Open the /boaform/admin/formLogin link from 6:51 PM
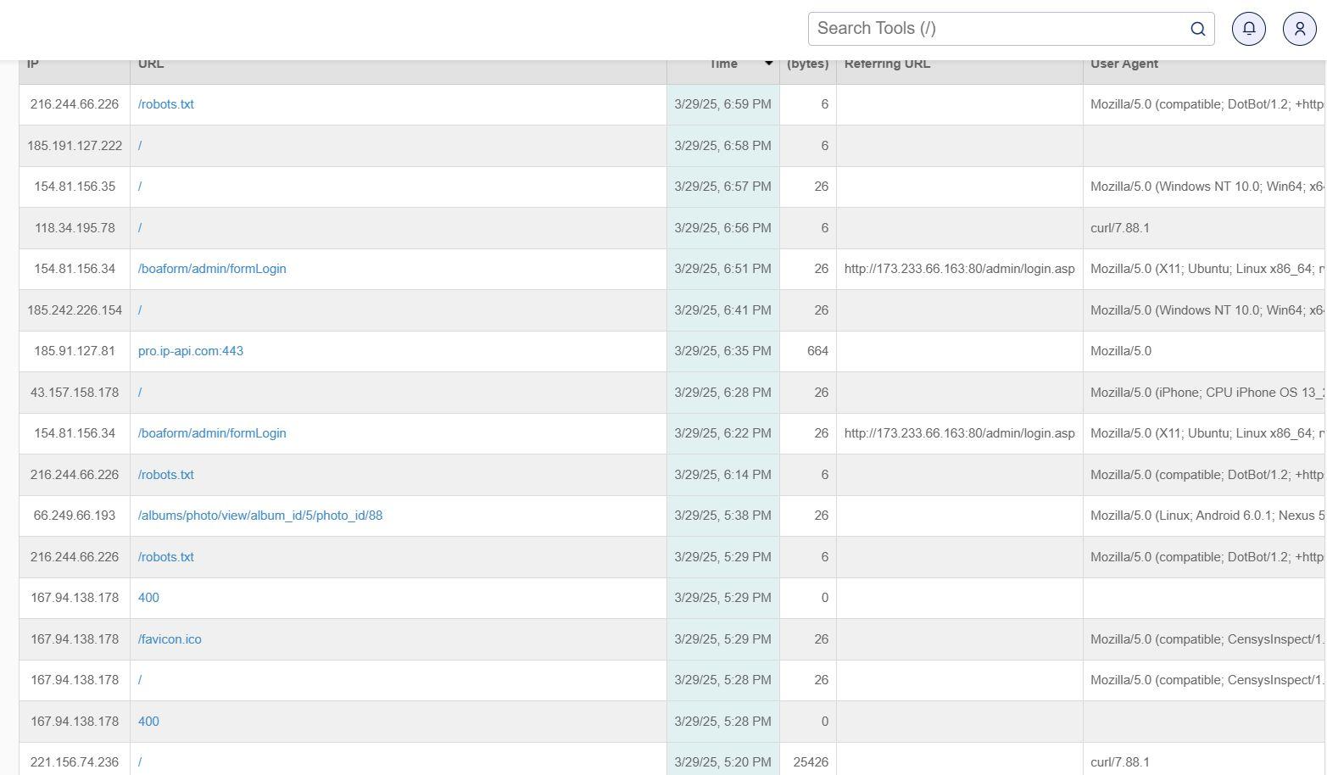 212,269
